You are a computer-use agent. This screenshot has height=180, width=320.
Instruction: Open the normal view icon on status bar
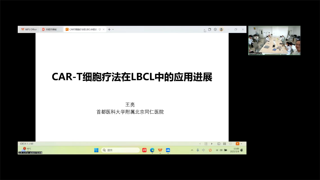coord(219,144)
